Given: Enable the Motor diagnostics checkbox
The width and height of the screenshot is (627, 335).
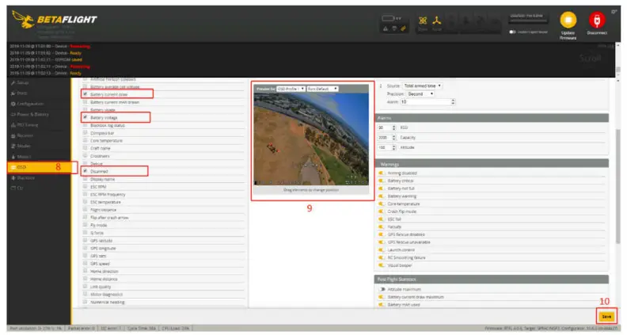Looking at the screenshot, I should (85, 294).
